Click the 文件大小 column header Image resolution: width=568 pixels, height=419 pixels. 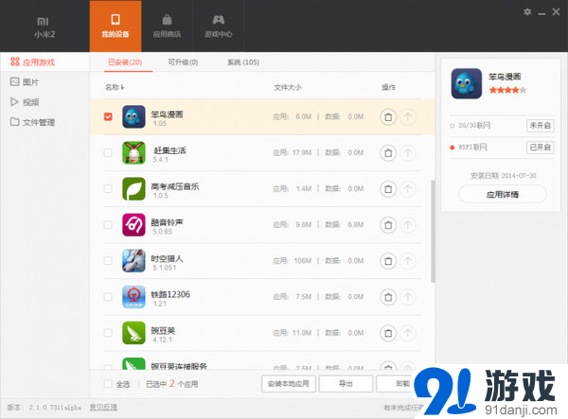click(288, 87)
